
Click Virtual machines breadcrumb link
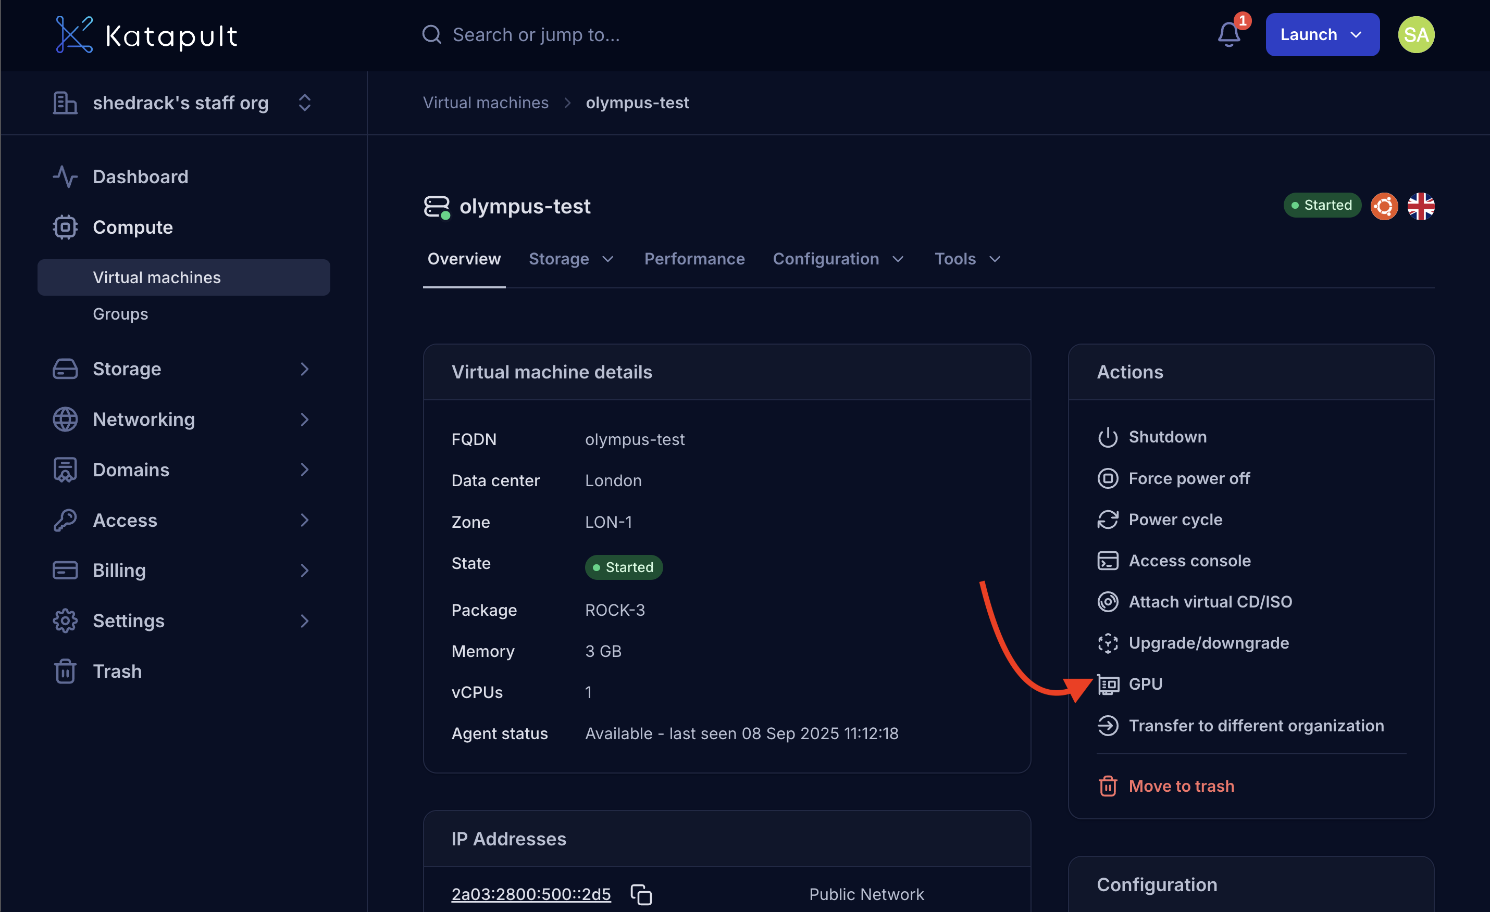(x=486, y=103)
